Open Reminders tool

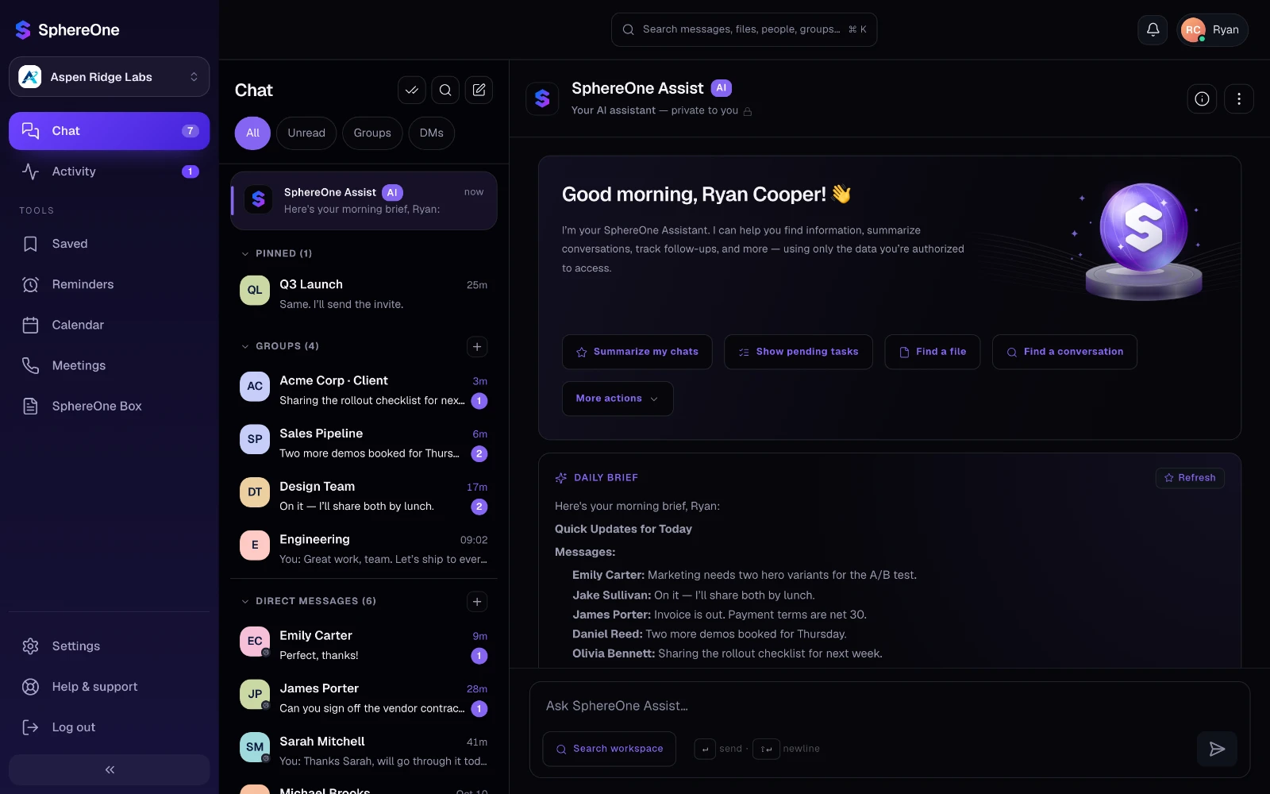click(x=110, y=284)
